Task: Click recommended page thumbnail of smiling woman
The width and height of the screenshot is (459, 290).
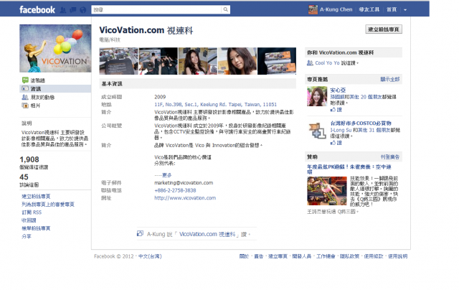Action: 317,96
